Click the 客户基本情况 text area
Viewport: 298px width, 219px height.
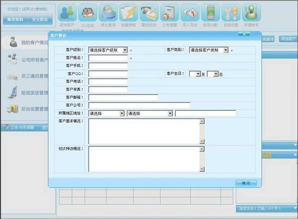coord(144,131)
